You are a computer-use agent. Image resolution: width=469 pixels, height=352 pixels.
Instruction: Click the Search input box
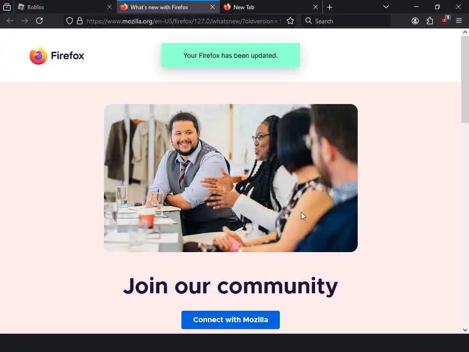tap(346, 21)
